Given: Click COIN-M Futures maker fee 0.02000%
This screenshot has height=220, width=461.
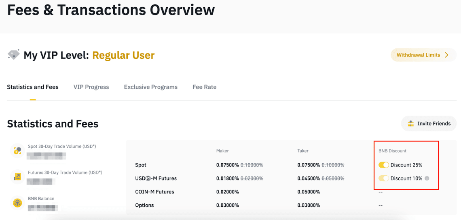Looking at the screenshot, I should click(228, 192).
